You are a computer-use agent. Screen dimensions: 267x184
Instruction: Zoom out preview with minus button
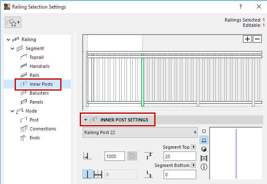257,39
